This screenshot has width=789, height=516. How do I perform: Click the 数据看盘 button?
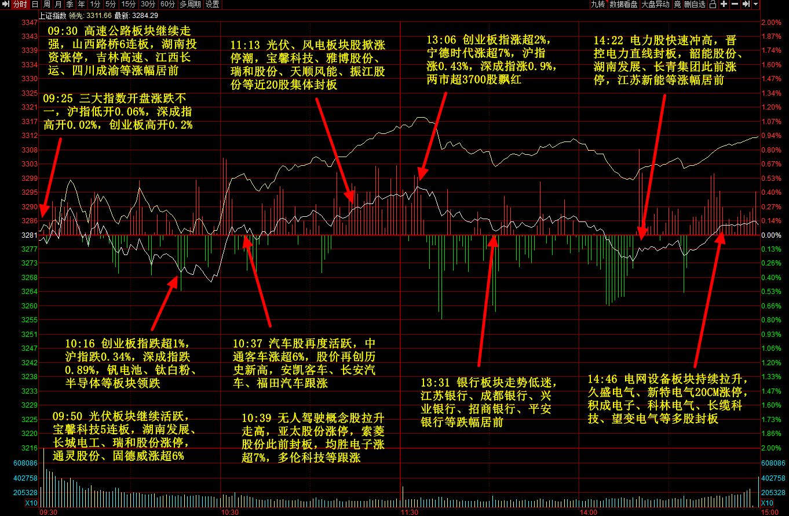624,4
